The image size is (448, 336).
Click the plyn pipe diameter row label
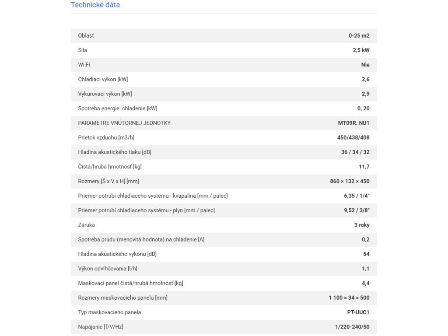pos(146,210)
